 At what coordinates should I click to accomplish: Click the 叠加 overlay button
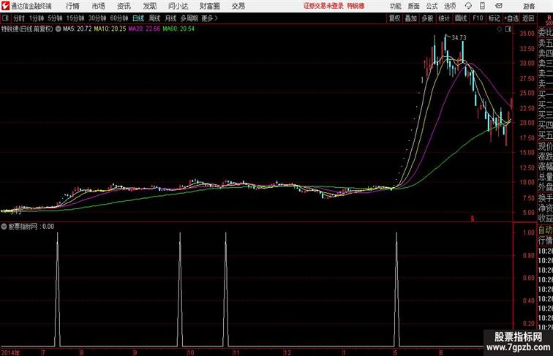411,18
